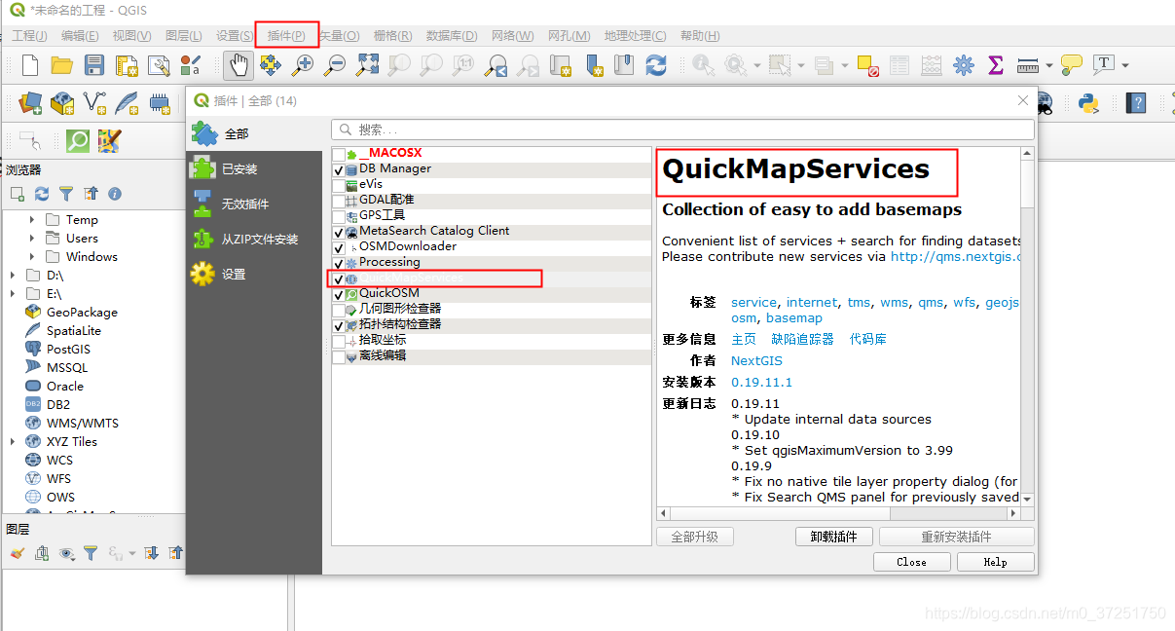Click the Pan Map to Selection icon
Viewport: 1175px width, 631px height.
point(271,65)
